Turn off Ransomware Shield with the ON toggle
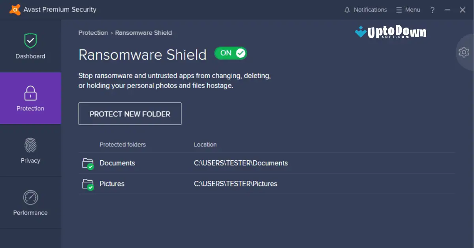Image resolution: width=474 pixels, height=248 pixels. 231,53
